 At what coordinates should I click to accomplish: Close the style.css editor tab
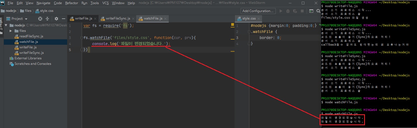click(259, 18)
